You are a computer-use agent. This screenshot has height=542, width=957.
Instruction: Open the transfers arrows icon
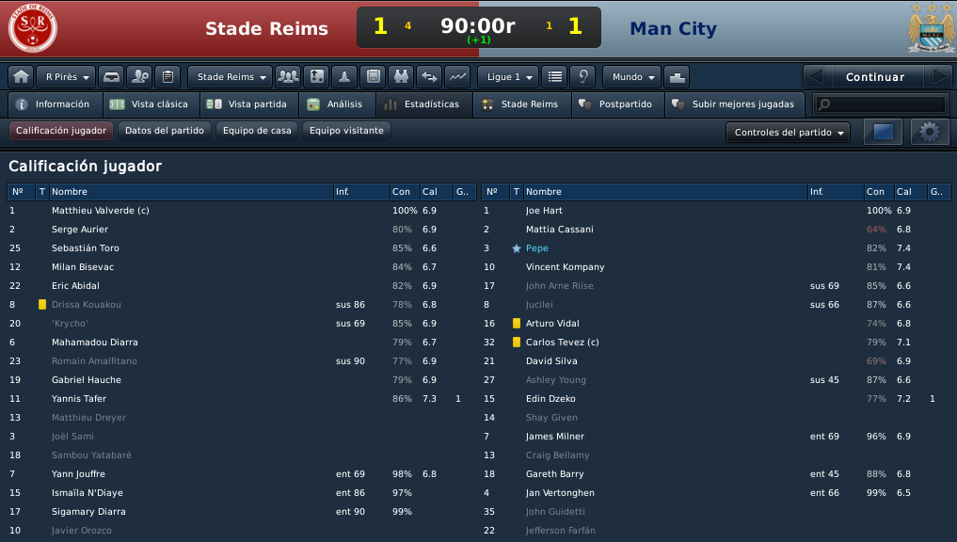coord(430,77)
